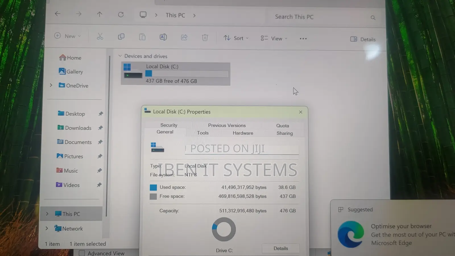The height and width of the screenshot is (256, 455).
Task: Open the Sort dropdown menu
Action: 236,38
